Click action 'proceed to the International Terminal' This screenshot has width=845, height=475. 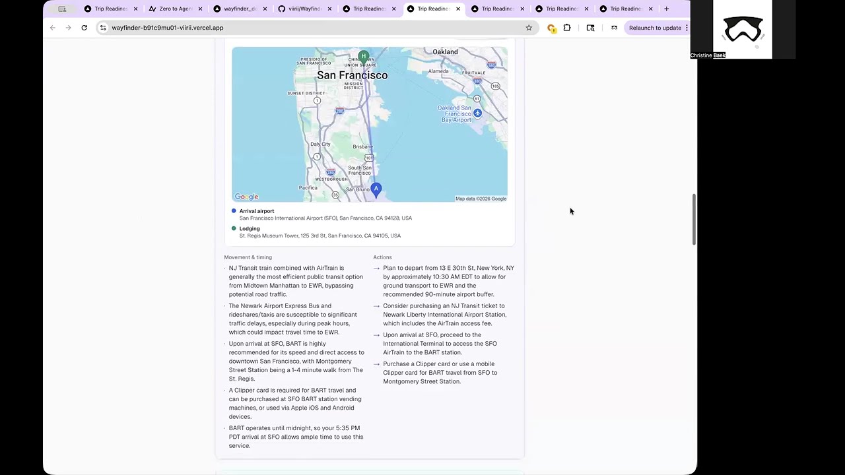coord(440,344)
